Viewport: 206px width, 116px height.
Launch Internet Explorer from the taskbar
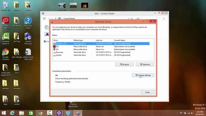point(12,113)
